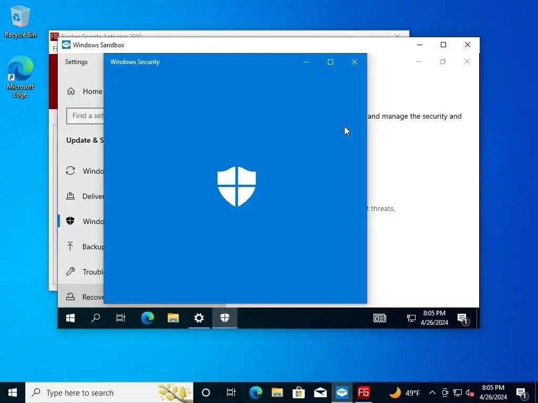538x403 pixels.
Task: Click the muted volume tray icon
Action: tap(470, 393)
